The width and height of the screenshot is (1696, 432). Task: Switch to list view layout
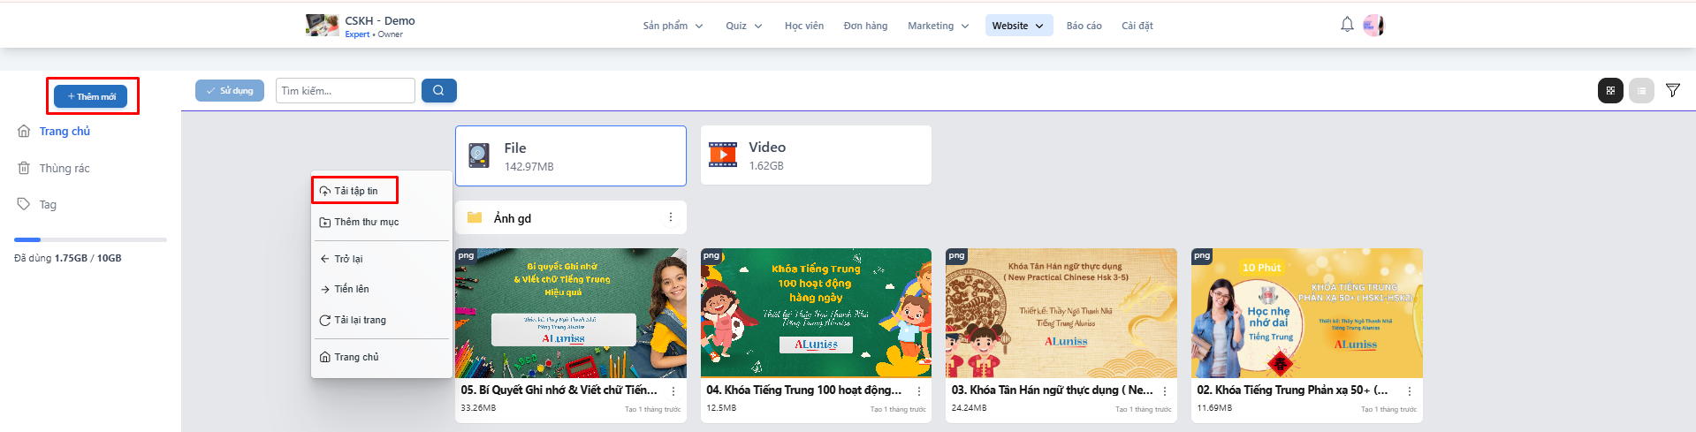click(x=1641, y=90)
